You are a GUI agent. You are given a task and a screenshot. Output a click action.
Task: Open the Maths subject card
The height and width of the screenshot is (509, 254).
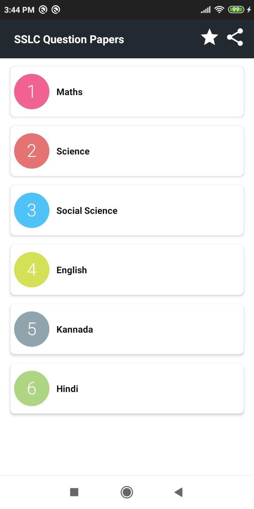[x=127, y=92]
